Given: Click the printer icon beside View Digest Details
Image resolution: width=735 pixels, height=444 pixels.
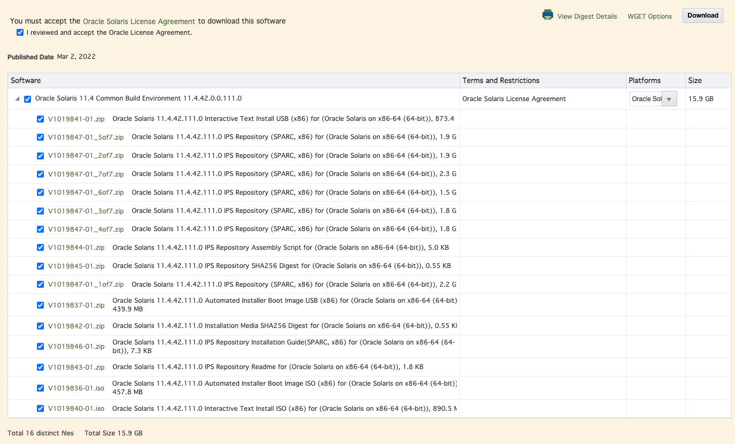Looking at the screenshot, I should pos(547,15).
